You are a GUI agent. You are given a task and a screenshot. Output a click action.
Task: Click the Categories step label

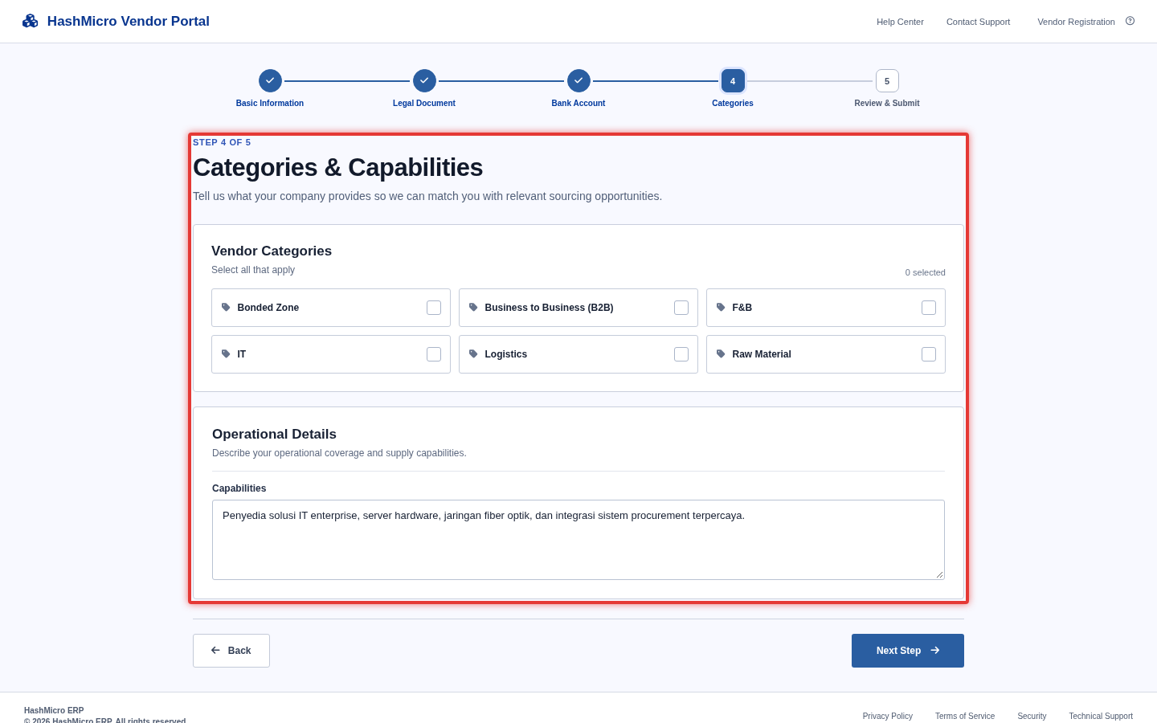(x=733, y=103)
